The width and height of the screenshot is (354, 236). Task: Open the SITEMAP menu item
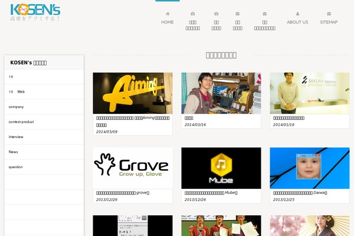(329, 22)
